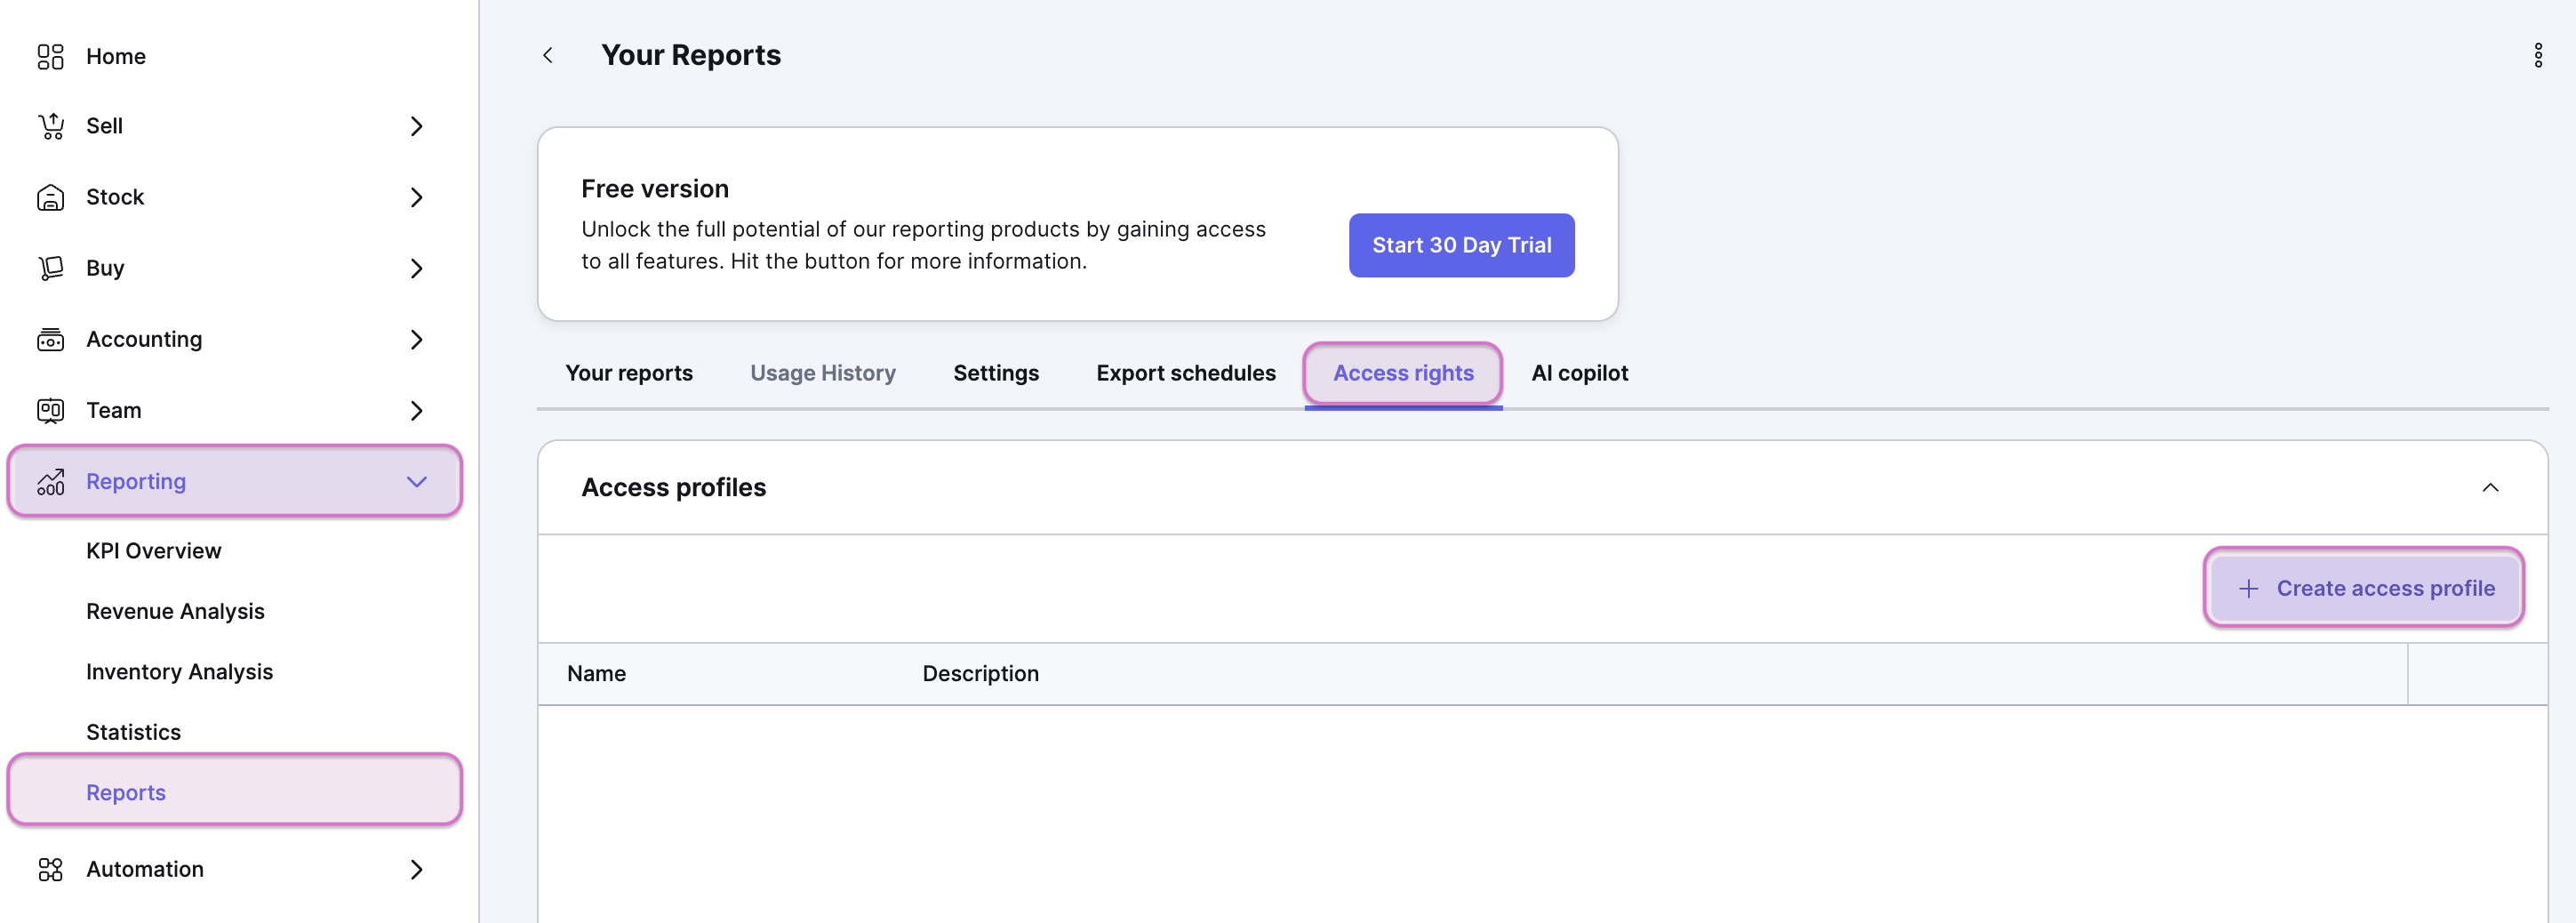Open the three-dot more options menu
This screenshot has height=923, width=2576.
(x=2537, y=56)
